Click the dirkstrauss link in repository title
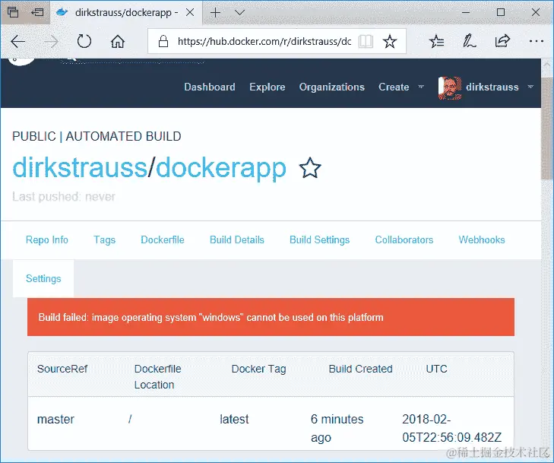 [x=80, y=168]
